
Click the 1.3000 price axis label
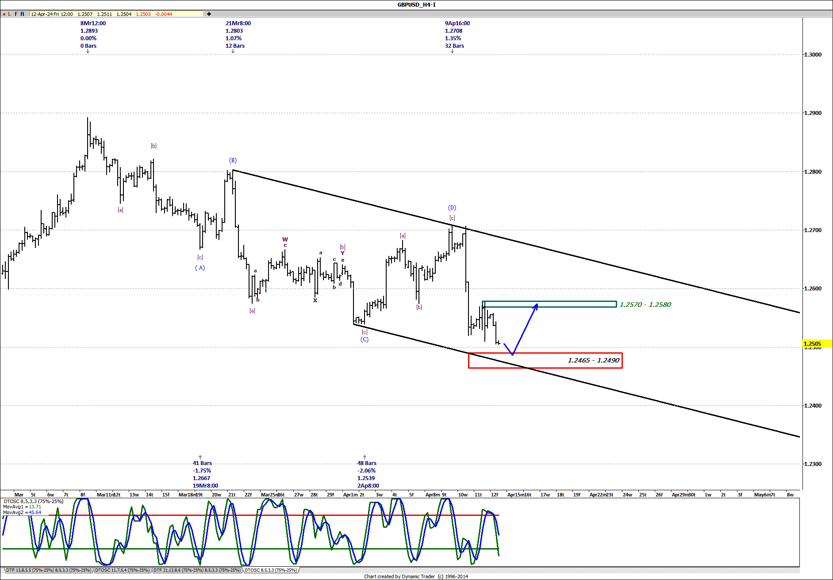pos(813,55)
